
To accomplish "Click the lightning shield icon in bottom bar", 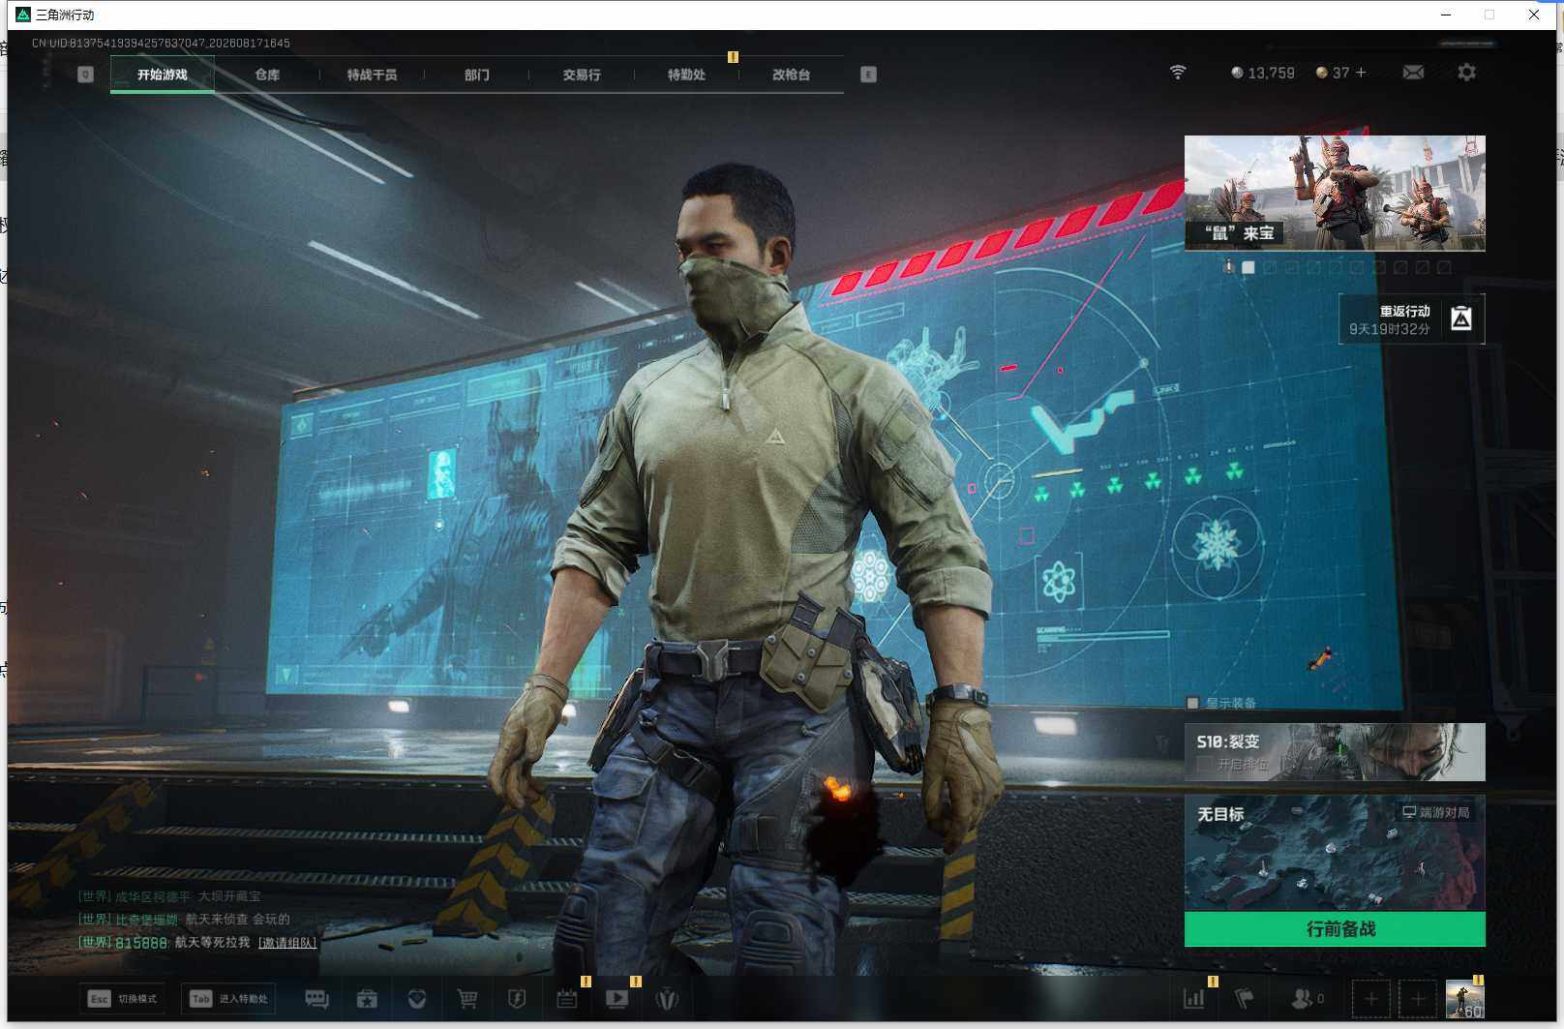I will [517, 999].
